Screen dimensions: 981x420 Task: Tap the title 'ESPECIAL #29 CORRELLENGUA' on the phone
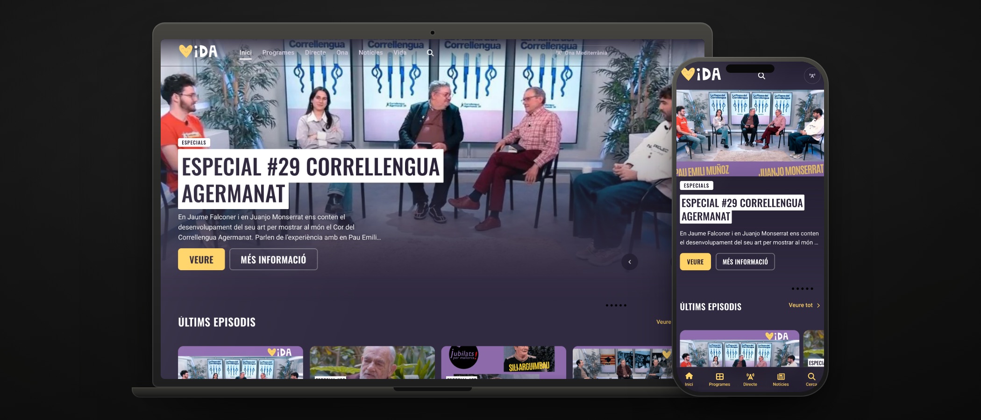tap(742, 203)
